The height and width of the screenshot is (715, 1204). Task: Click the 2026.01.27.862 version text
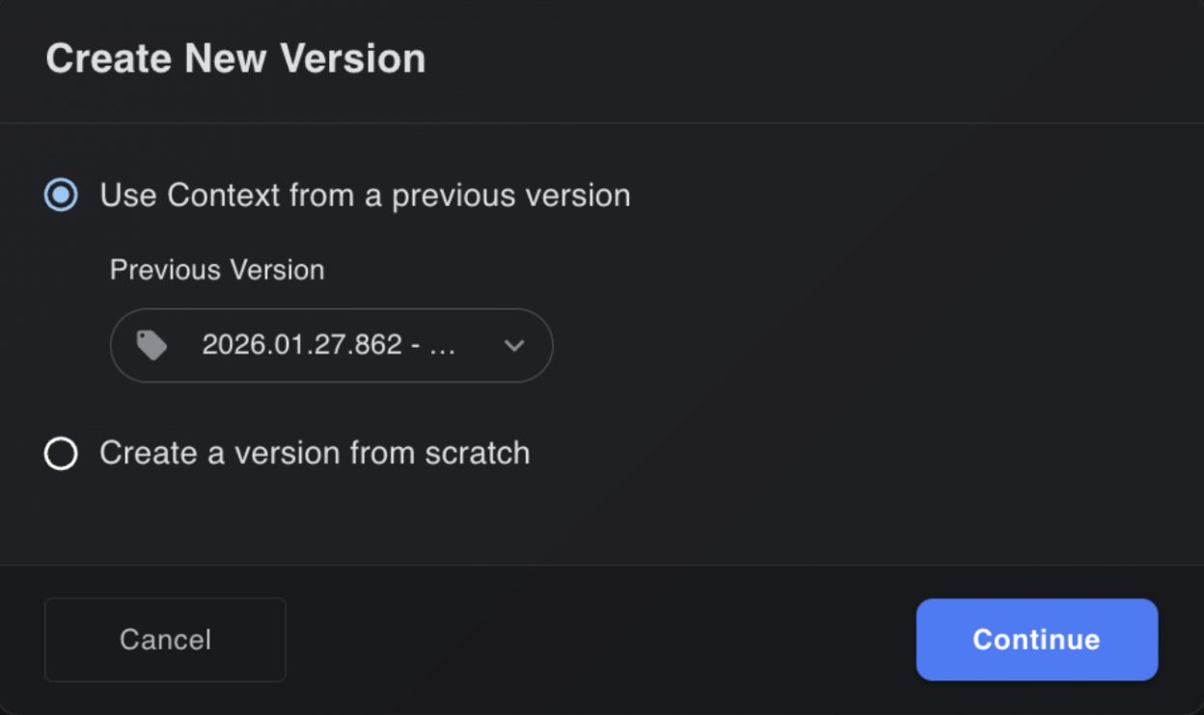pos(301,345)
